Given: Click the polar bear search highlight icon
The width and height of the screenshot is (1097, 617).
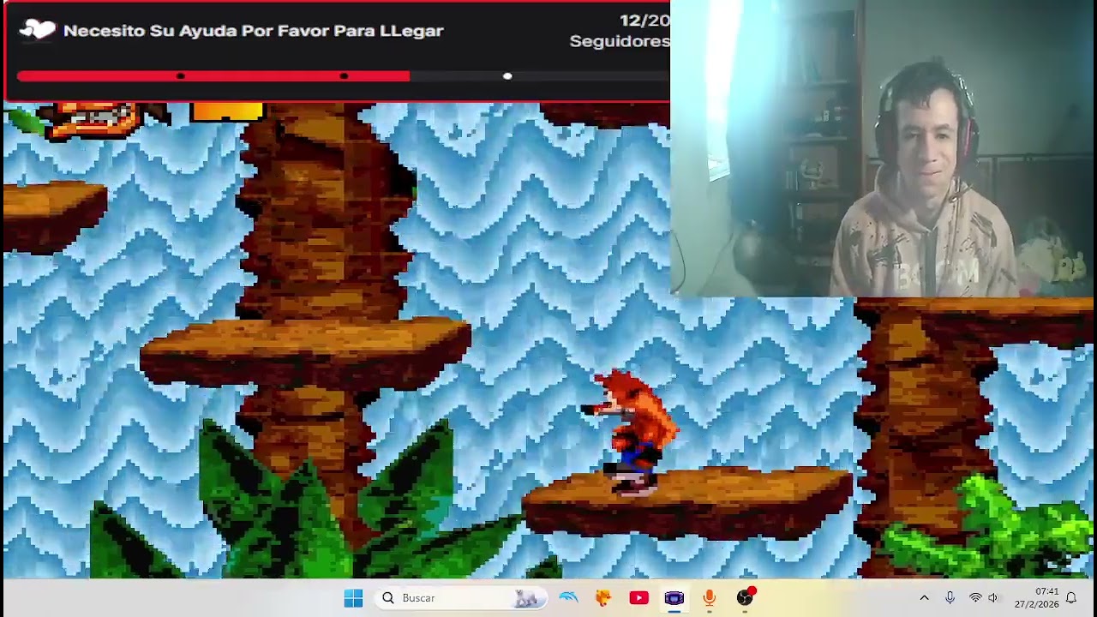Looking at the screenshot, I should tap(526, 598).
